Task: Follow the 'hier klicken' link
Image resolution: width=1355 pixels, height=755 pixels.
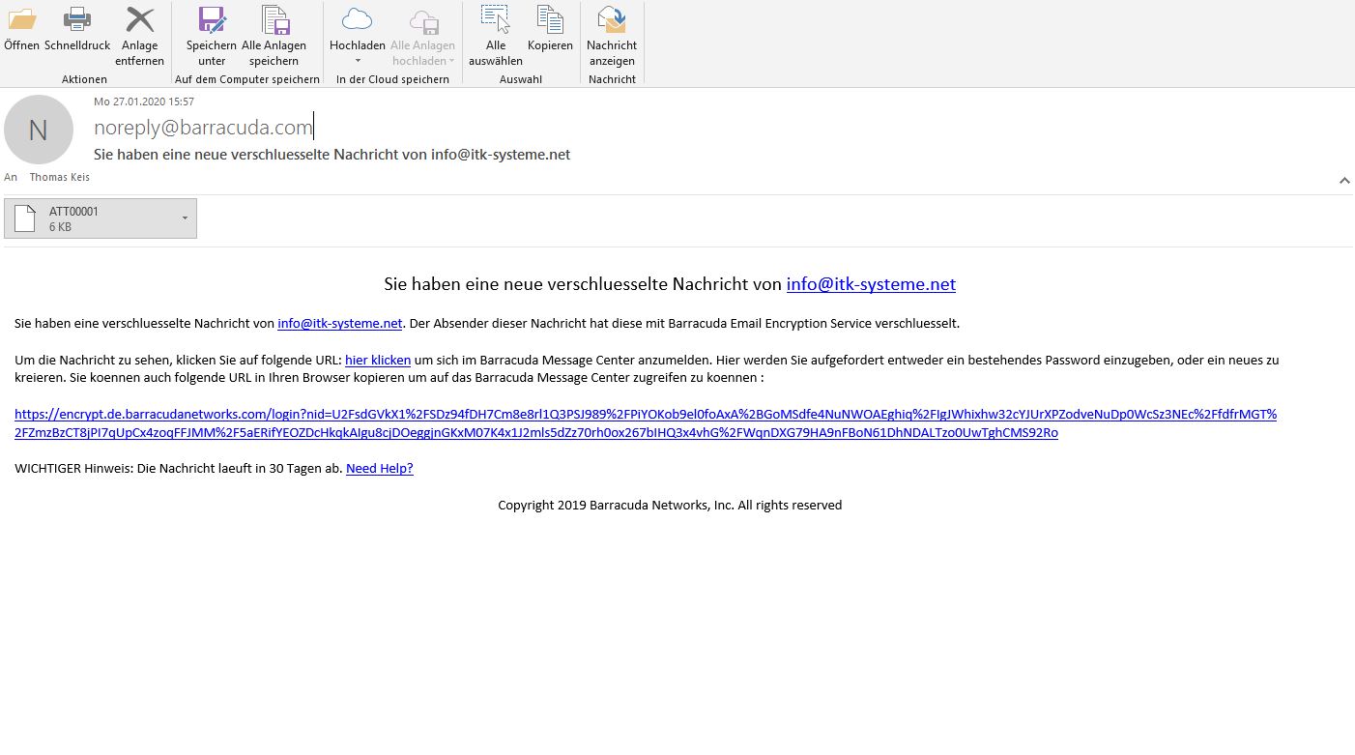Action: [378, 360]
